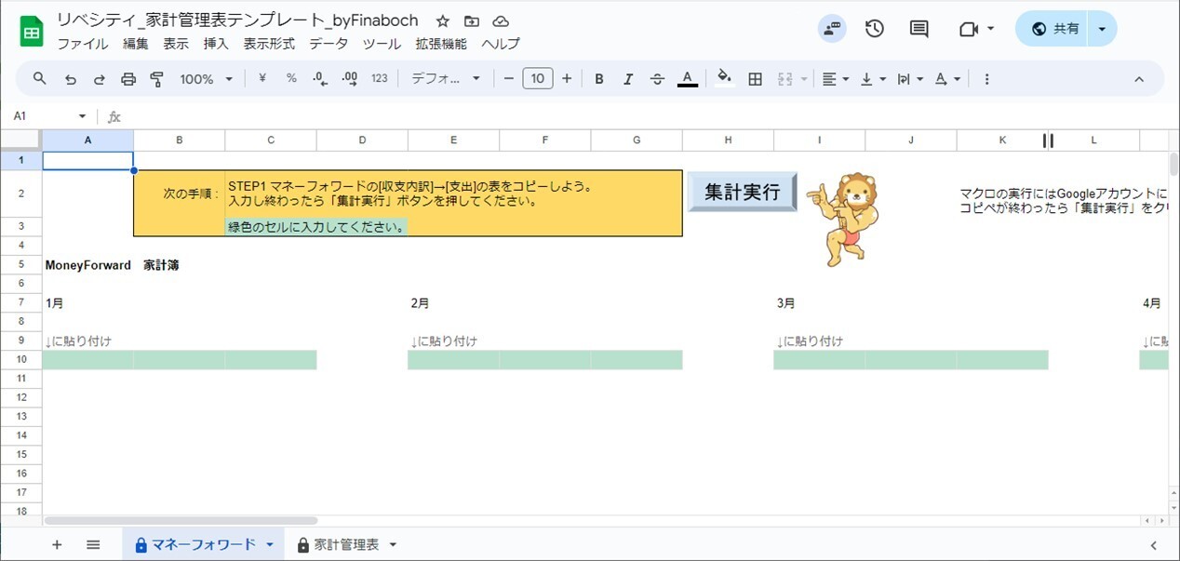Screen dimensions: 1180x561
Task: Toggle strikethrough formatting
Action: 657,79
